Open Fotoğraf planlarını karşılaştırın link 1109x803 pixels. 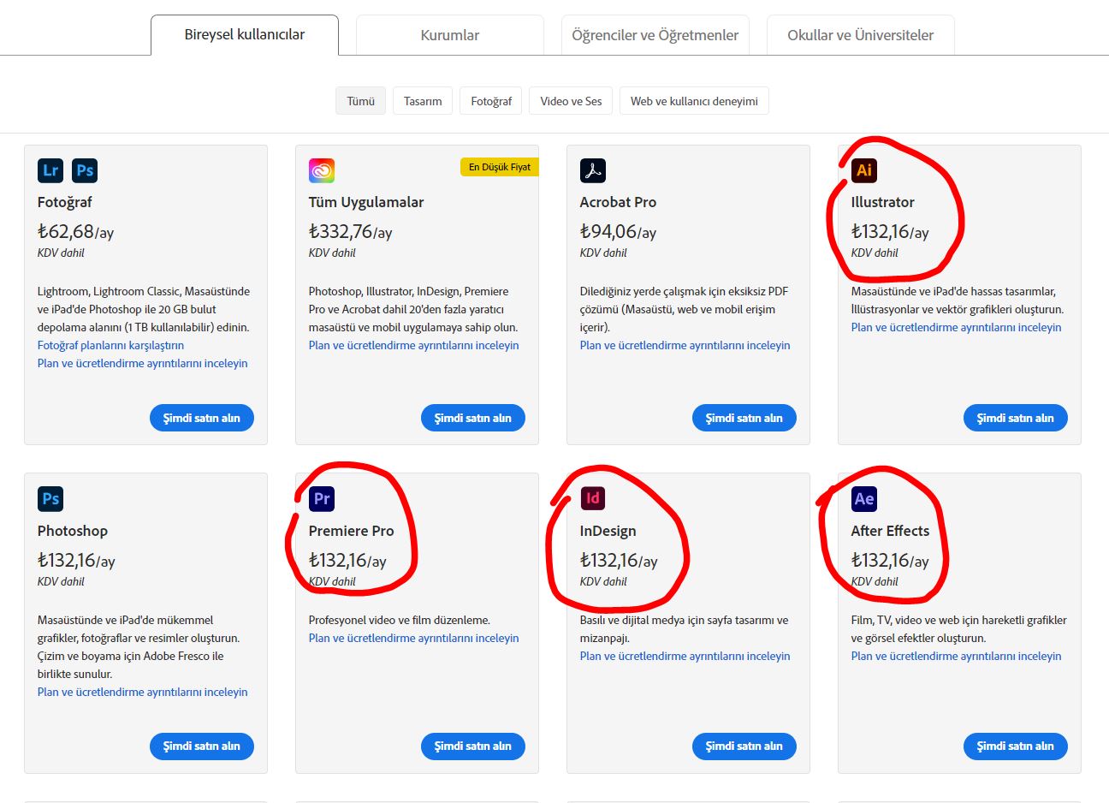coord(110,345)
